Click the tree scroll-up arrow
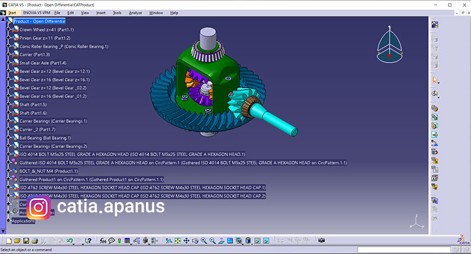The width and height of the screenshot is (471, 254). pyautogui.click(x=3, y=19)
